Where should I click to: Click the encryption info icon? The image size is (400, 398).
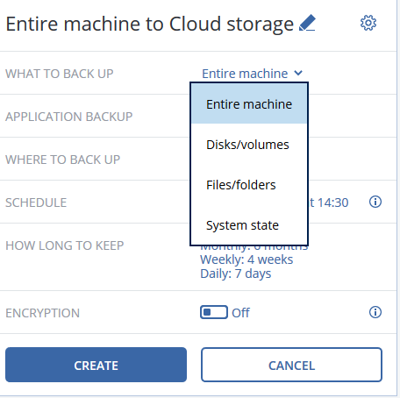tap(375, 312)
